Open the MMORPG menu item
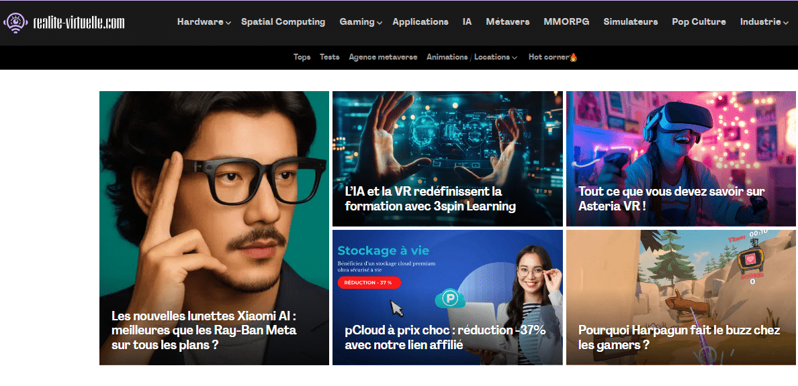The image size is (798, 386). (566, 22)
